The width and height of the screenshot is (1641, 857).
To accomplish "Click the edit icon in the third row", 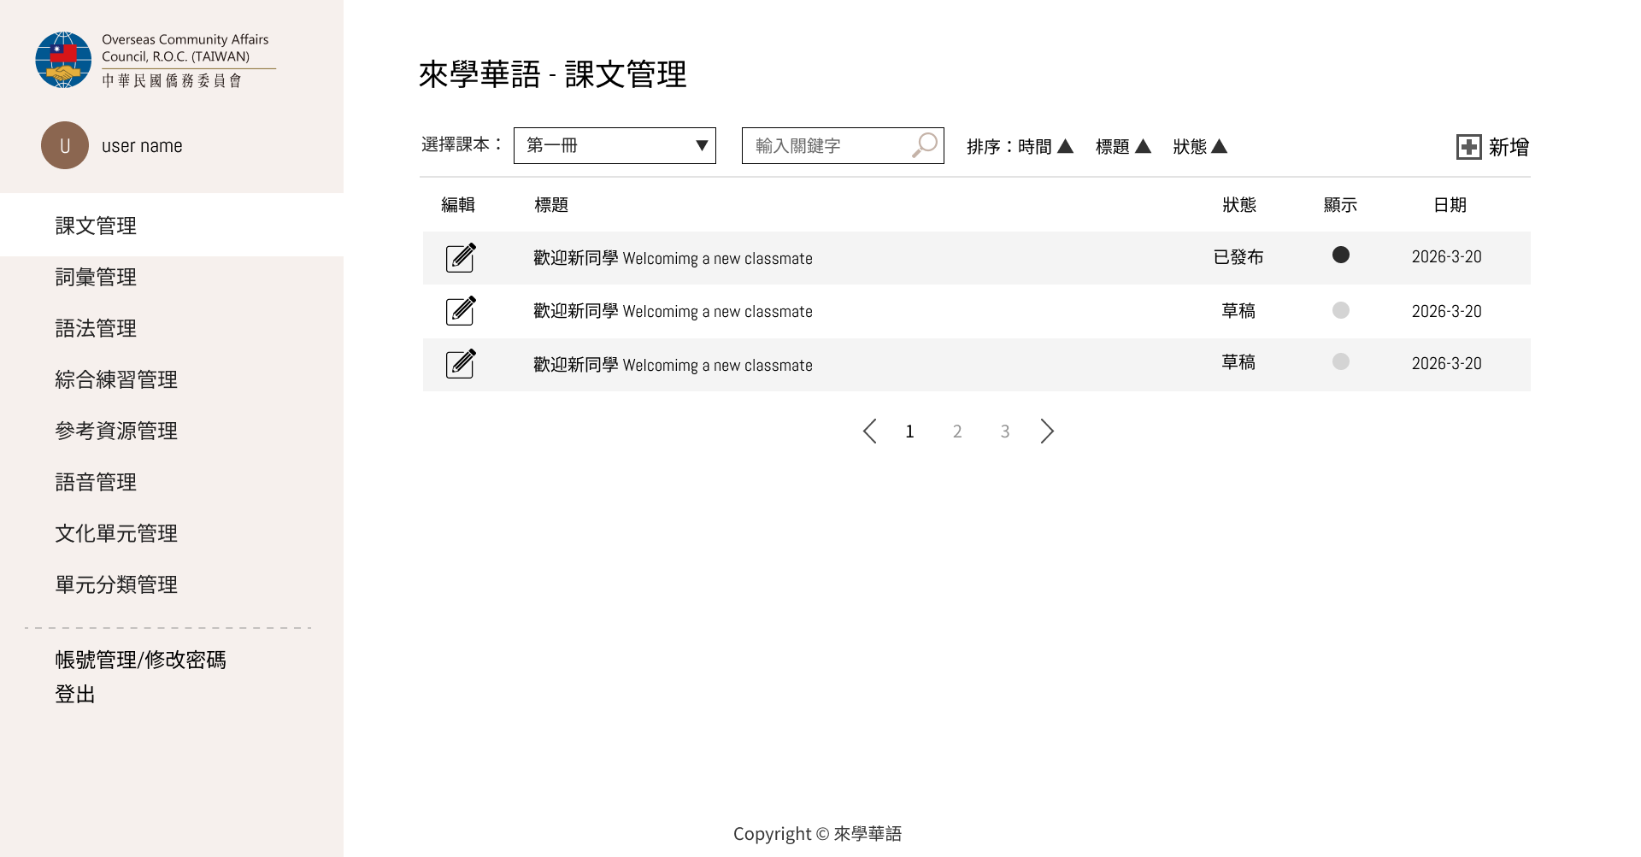I will tap(461, 363).
